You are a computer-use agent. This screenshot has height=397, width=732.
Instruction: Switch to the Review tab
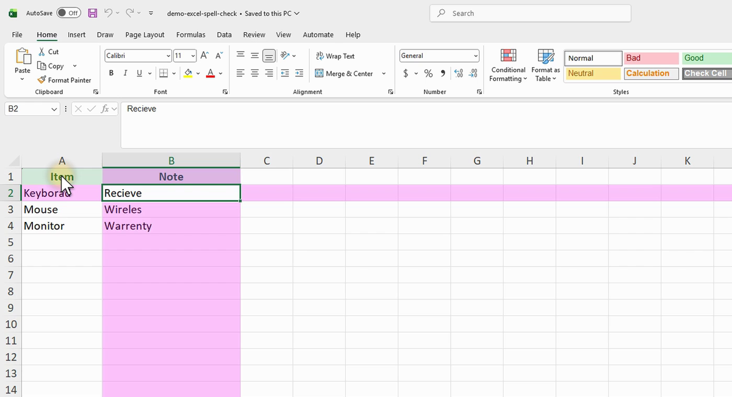click(x=254, y=35)
